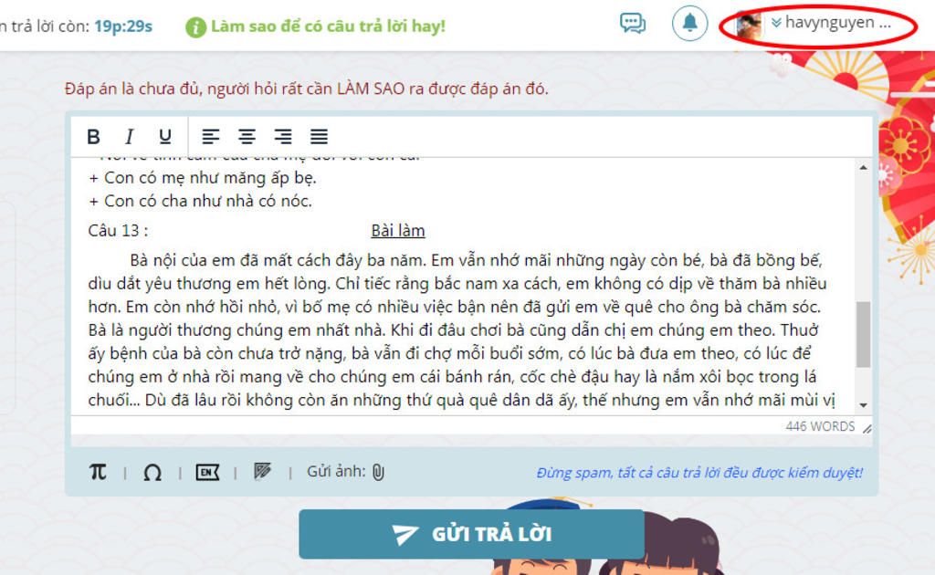Viewport: 935px width, 575px height.
Task: Align text to the left
Action: 211,137
